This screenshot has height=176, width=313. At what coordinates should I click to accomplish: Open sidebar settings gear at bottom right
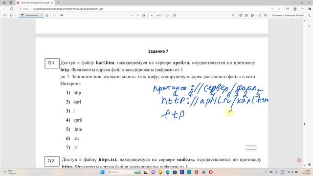310,165
